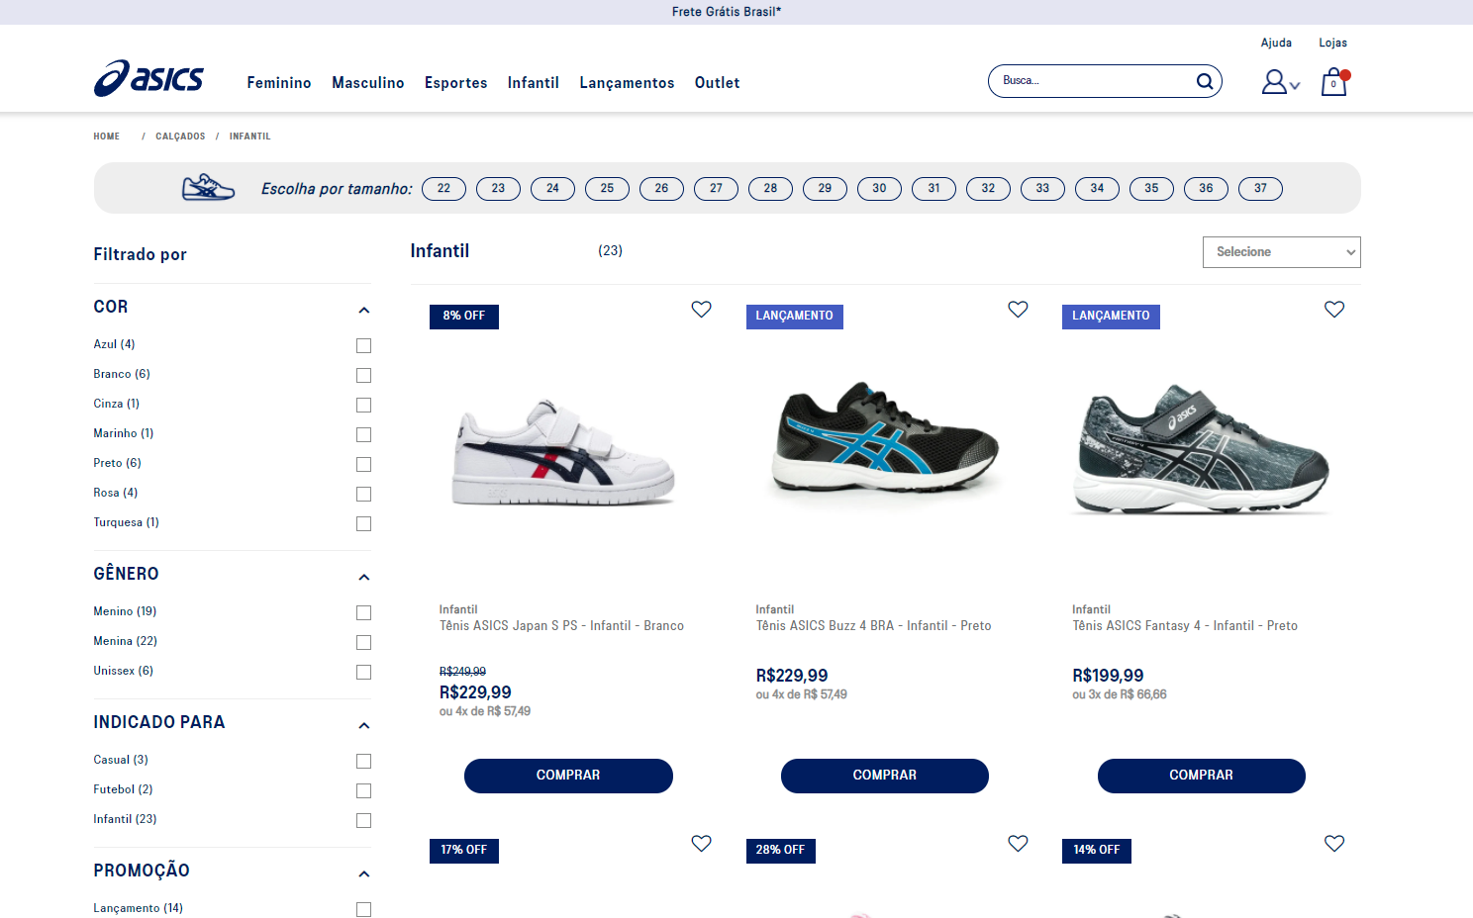Open the shopping bag cart icon

[x=1334, y=82]
